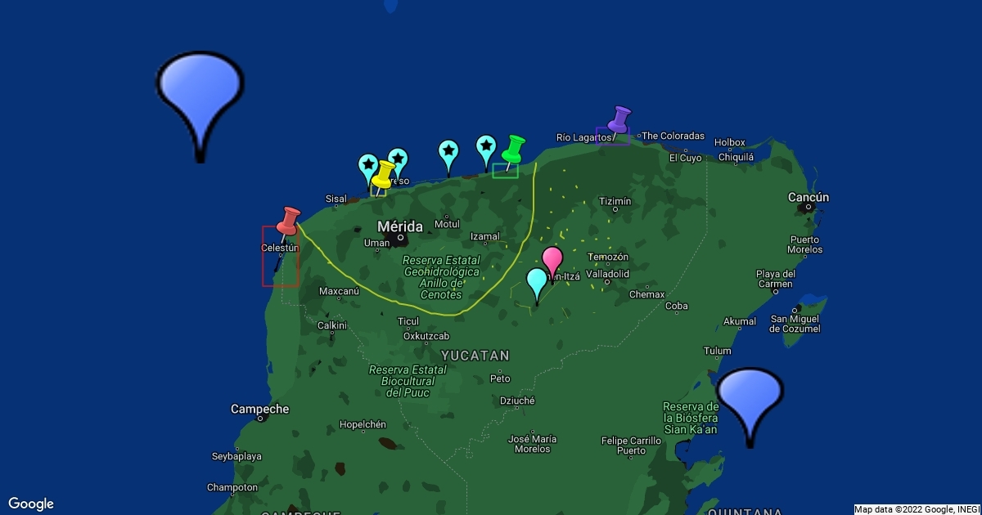
Task: Click the Google logo
Action: [31, 504]
